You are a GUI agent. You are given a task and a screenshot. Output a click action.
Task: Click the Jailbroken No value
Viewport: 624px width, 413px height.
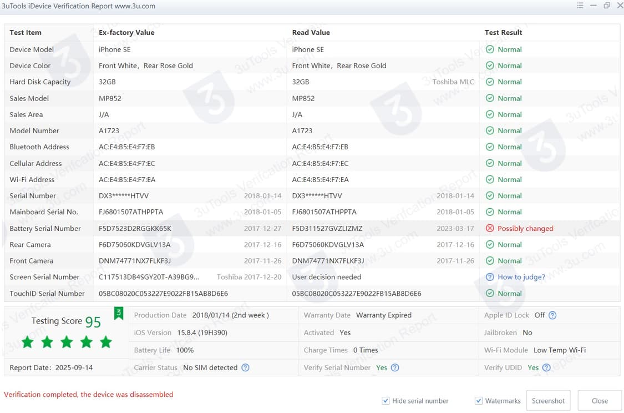click(527, 333)
